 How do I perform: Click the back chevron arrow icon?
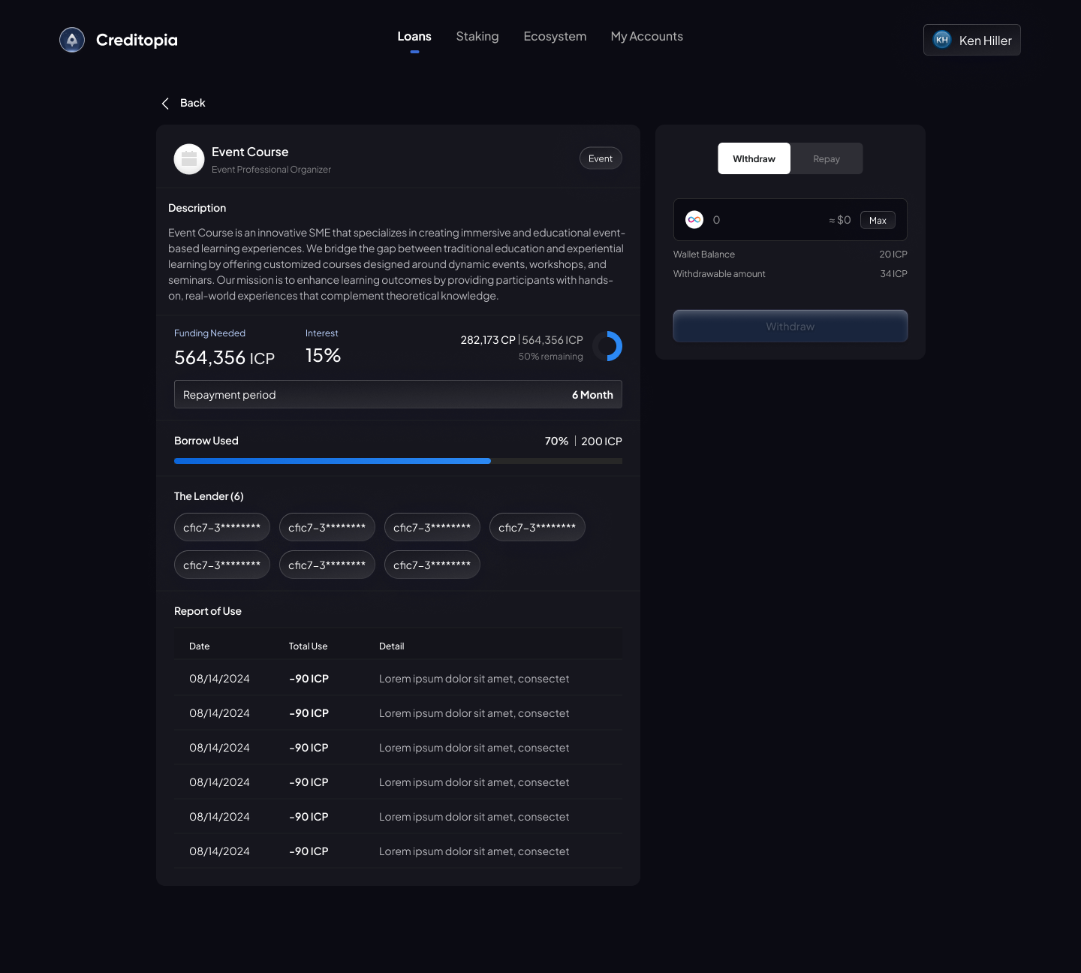[165, 104]
